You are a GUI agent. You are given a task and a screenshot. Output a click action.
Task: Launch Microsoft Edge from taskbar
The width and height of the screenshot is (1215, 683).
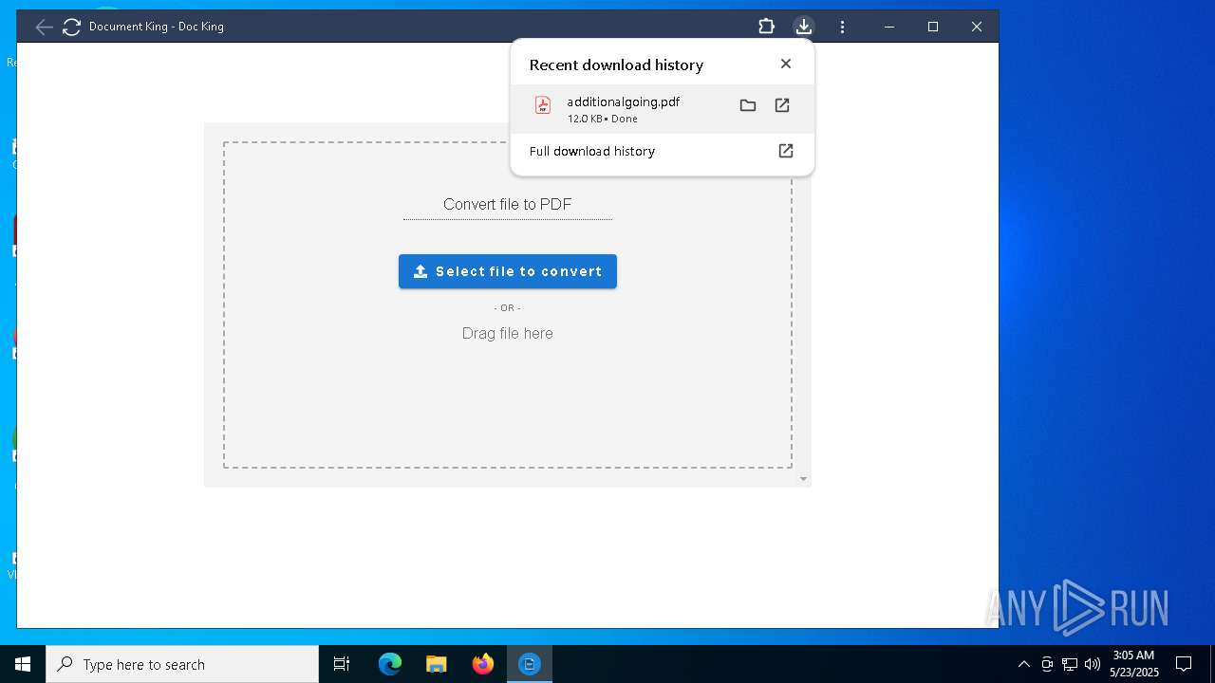tap(390, 664)
